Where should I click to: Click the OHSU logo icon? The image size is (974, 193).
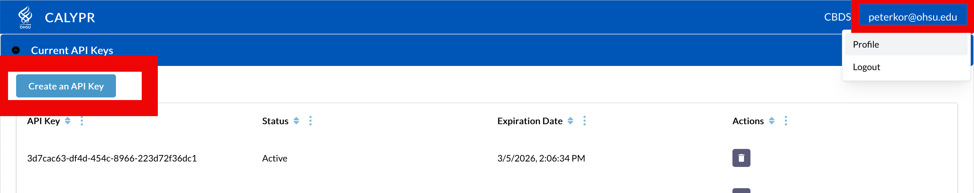(25, 17)
